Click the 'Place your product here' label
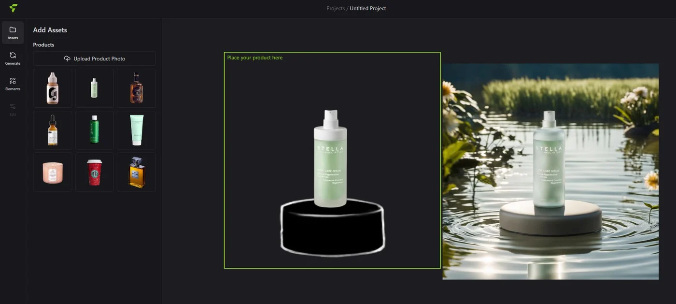 pyautogui.click(x=255, y=58)
